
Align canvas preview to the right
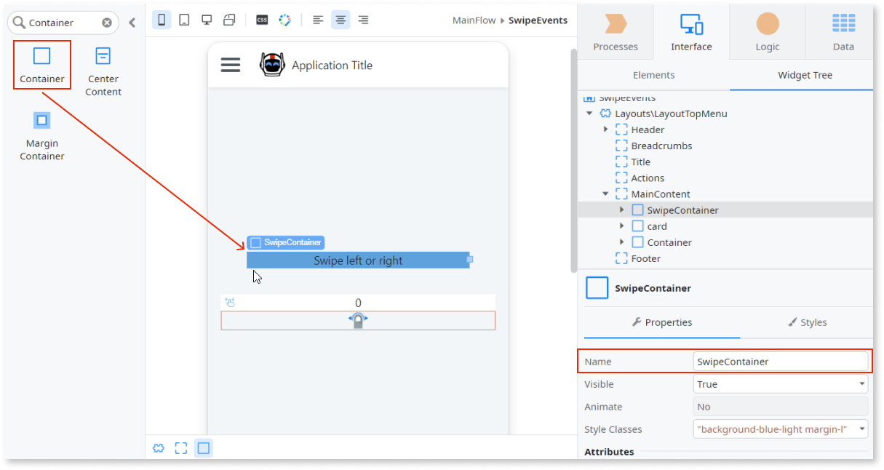(362, 20)
